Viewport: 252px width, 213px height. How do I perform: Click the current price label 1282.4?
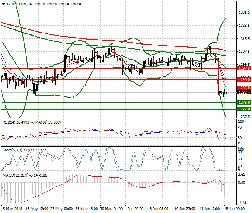click(x=244, y=93)
